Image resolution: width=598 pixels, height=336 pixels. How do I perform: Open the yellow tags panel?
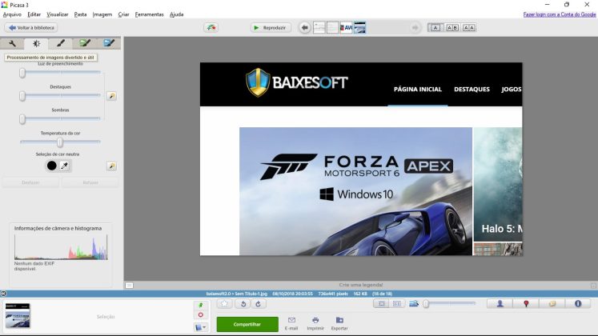click(x=552, y=304)
